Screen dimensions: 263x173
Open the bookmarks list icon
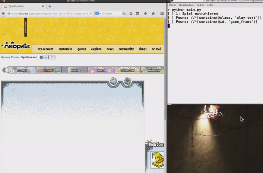point(137,13)
